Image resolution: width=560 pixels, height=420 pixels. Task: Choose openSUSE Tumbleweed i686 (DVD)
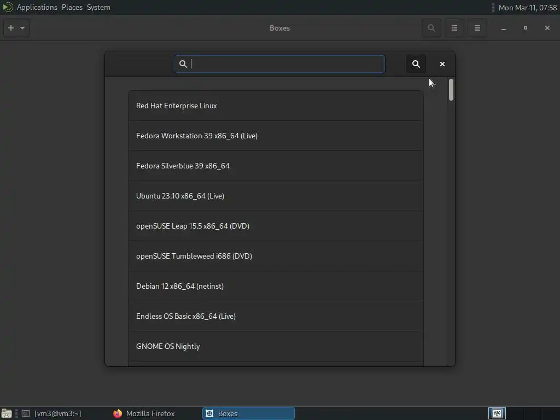pos(276,256)
